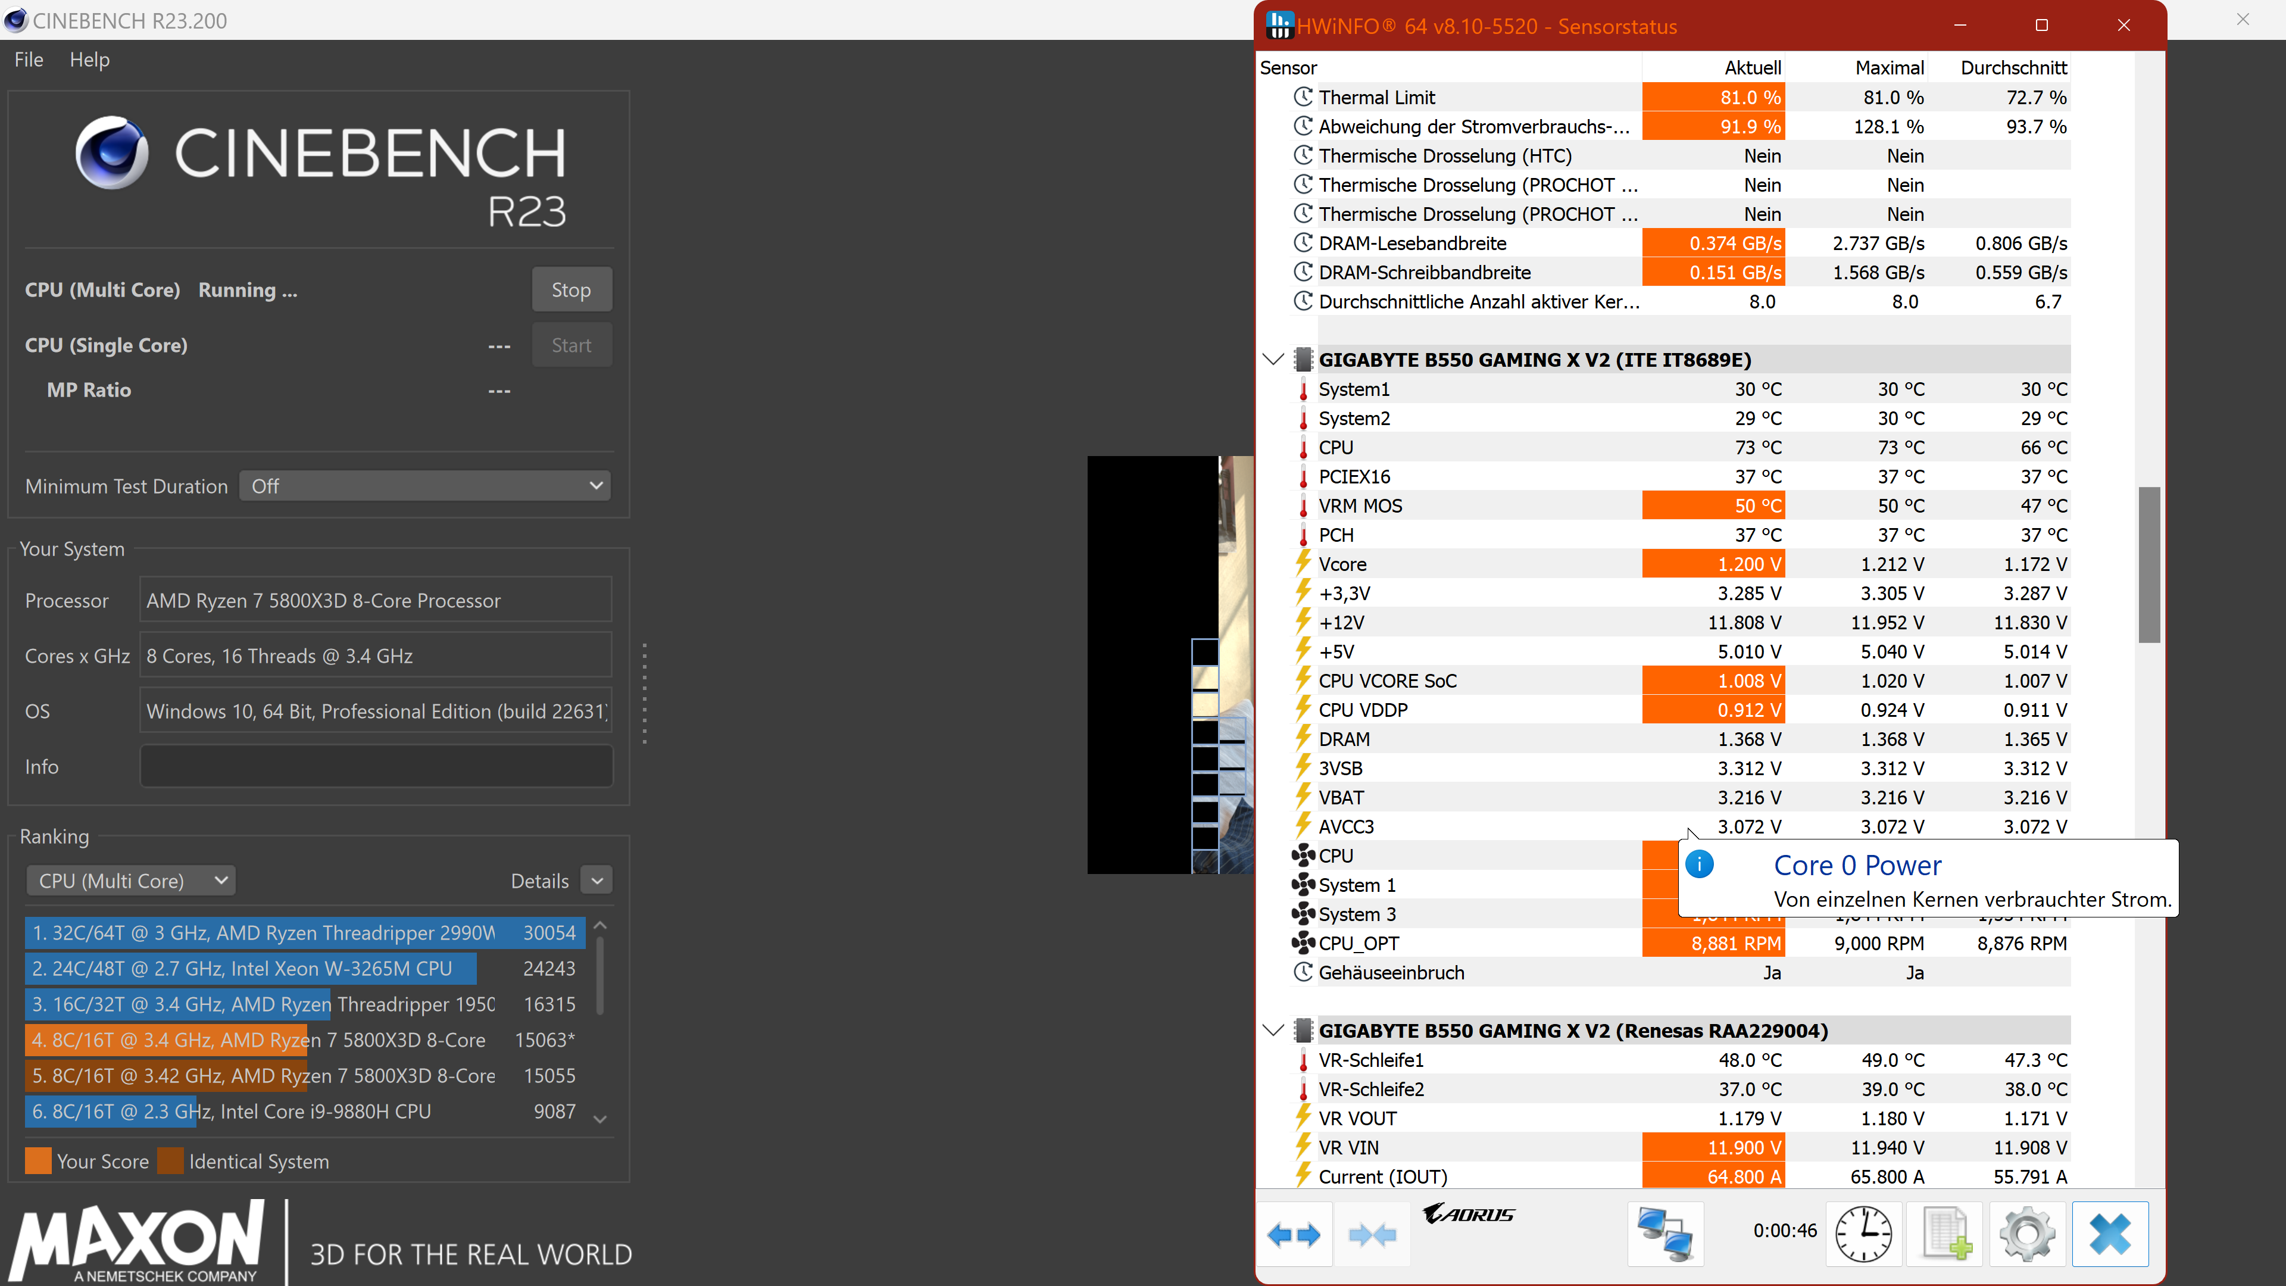2286x1286 pixels.
Task: Open the network monitors icon in HWiNFO
Action: [1665, 1234]
